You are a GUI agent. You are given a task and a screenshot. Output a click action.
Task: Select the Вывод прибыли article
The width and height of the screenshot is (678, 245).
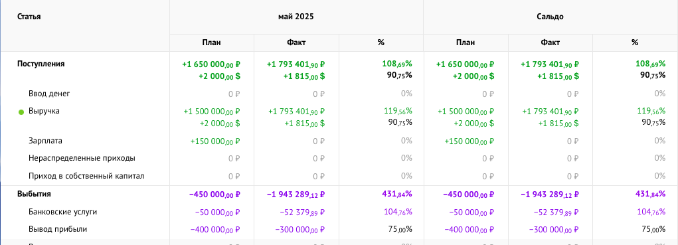pos(58,229)
